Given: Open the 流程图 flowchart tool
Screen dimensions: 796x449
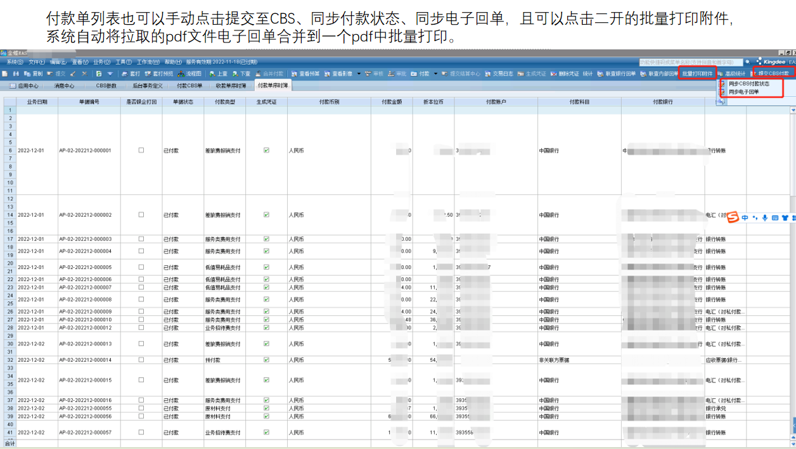Looking at the screenshot, I should pos(189,73).
